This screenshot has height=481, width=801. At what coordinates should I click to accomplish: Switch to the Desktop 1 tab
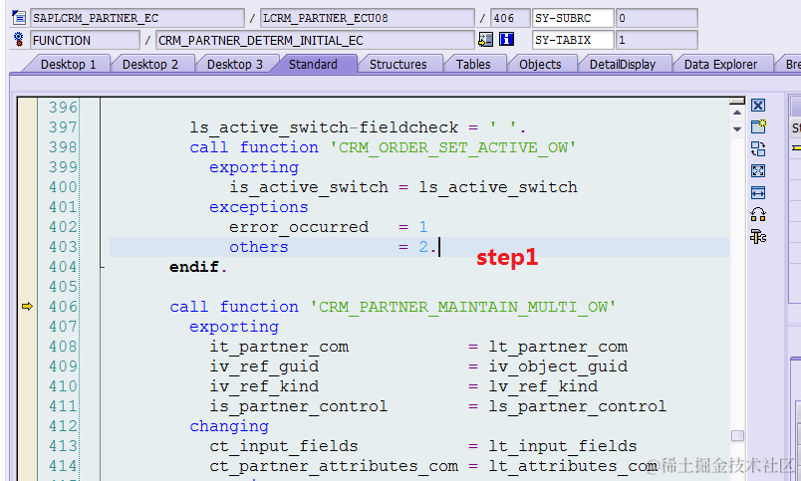(x=69, y=65)
